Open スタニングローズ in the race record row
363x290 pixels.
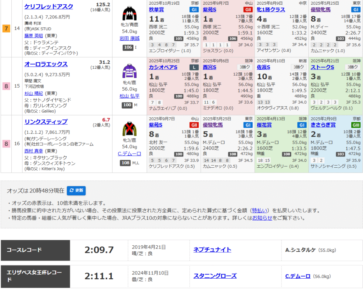(215, 276)
